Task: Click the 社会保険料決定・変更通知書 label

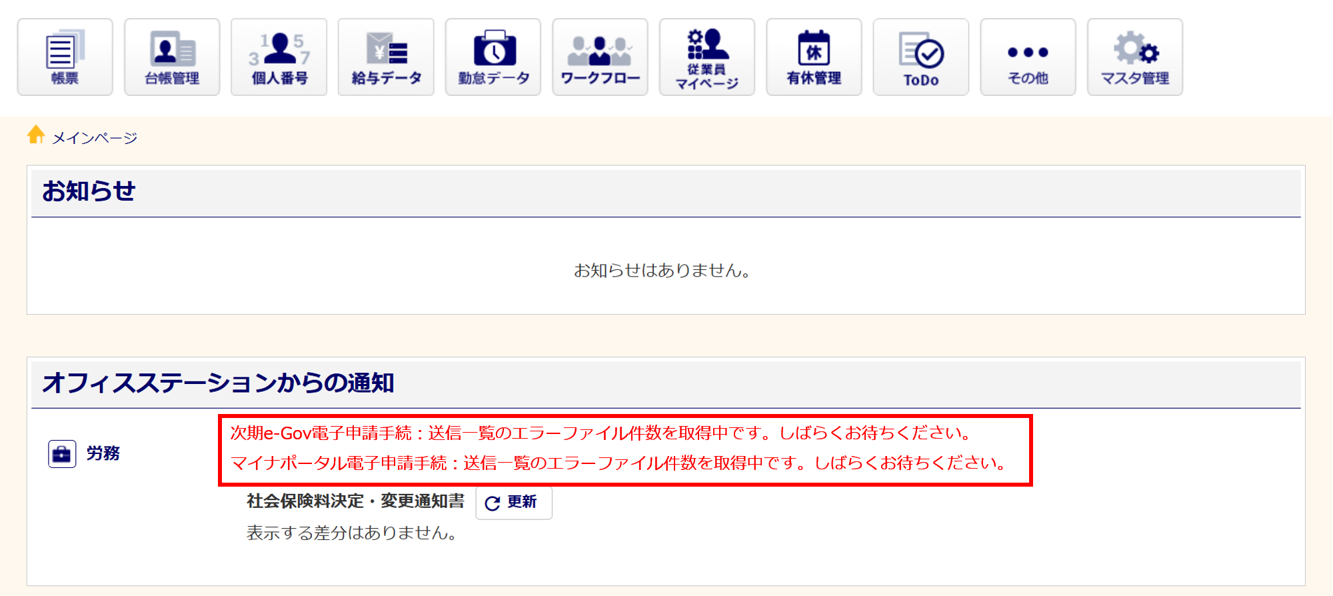Action: (x=355, y=501)
